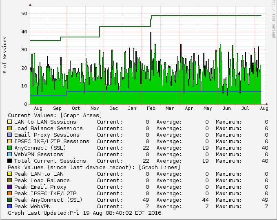Viewport: 277px width, 220px height.
Task: Click the 'Peak Values (since last device reboot)' heading
Action: click(94, 167)
